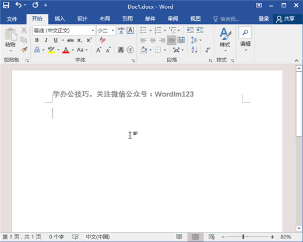
Task: Open the font size dropdown arrow
Action: (x=113, y=30)
